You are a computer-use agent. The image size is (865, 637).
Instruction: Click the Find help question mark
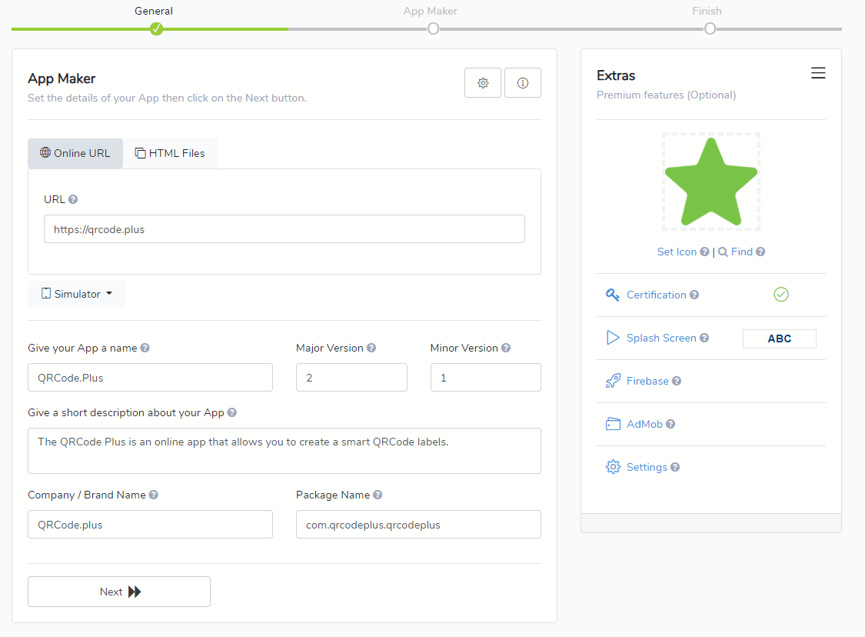[x=760, y=252]
